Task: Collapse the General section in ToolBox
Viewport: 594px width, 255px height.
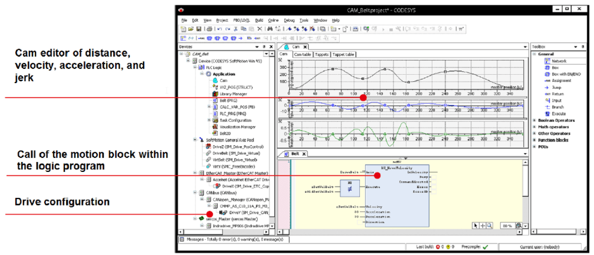Action: 534,54
